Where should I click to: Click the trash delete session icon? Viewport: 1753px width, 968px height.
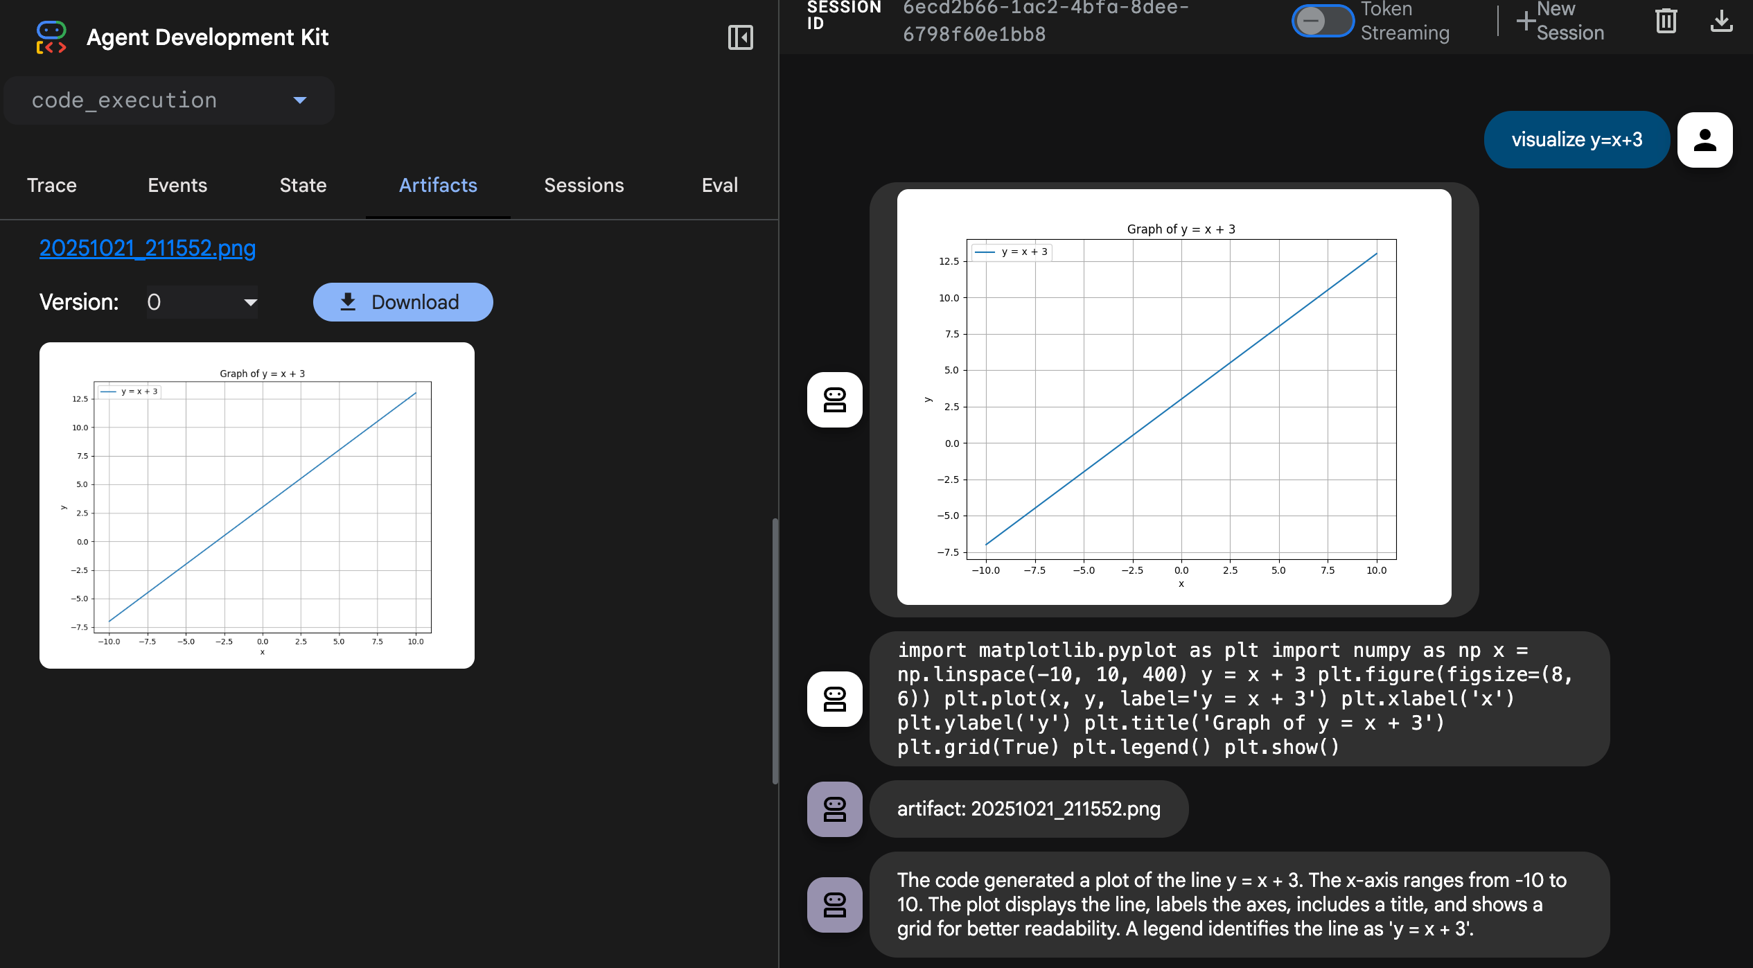(1666, 21)
